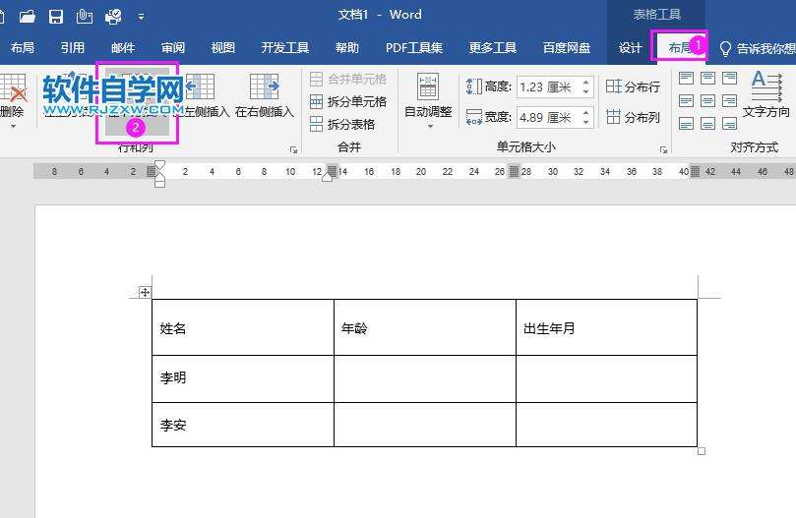Select the align center icon
Screen dimensions: 796x518
click(707, 101)
